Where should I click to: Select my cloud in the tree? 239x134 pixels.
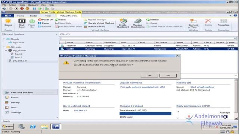tap(18, 42)
